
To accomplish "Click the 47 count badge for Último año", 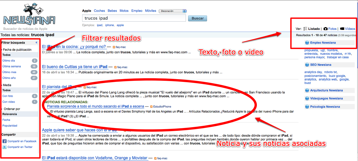I will pyautogui.click(x=34, y=78).
